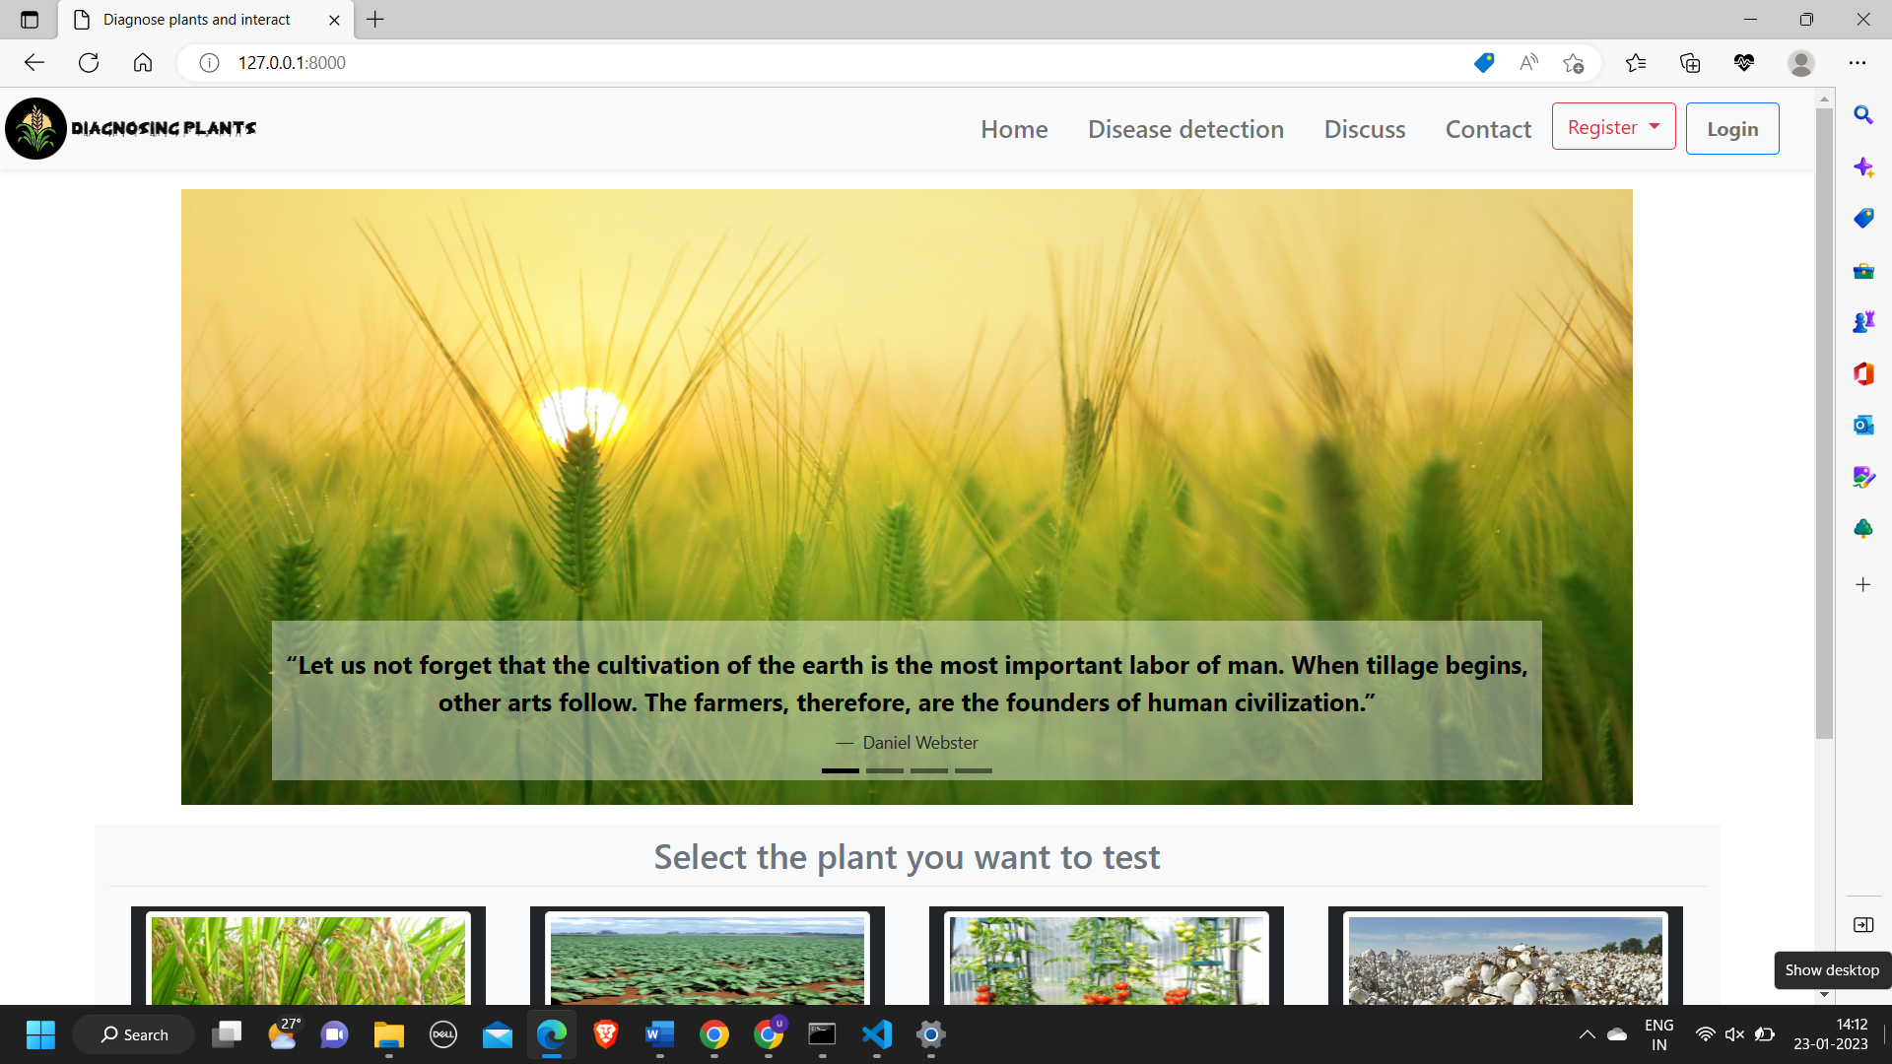This screenshot has height=1064, width=1892.
Task: Close the Diagnose plants tab
Action: [x=334, y=20]
